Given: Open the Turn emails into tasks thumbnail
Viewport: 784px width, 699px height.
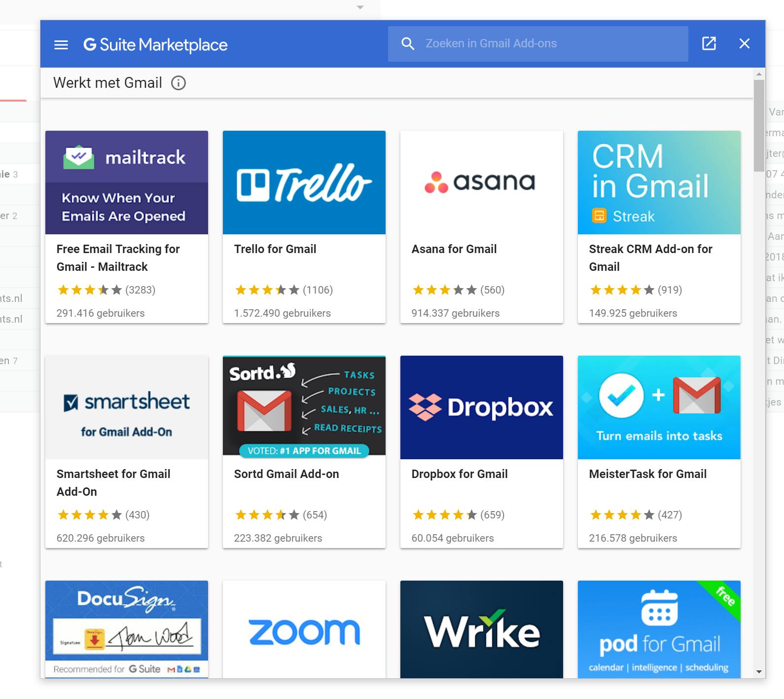Looking at the screenshot, I should pos(659,407).
